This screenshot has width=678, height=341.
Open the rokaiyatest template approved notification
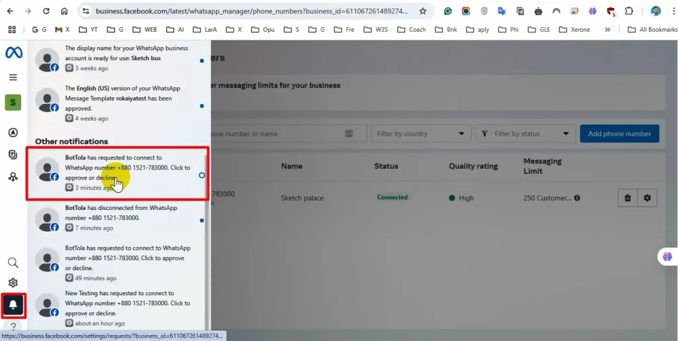[x=119, y=99]
